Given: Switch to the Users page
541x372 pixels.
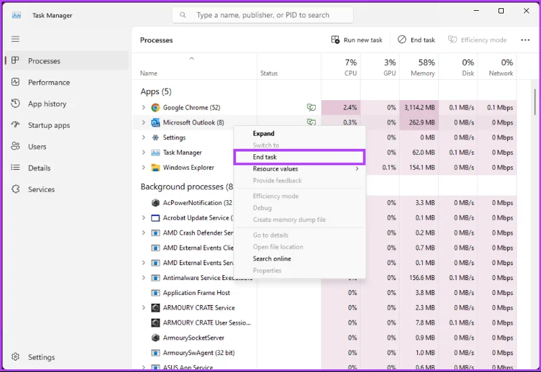Looking at the screenshot, I should pyautogui.click(x=66, y=147).
